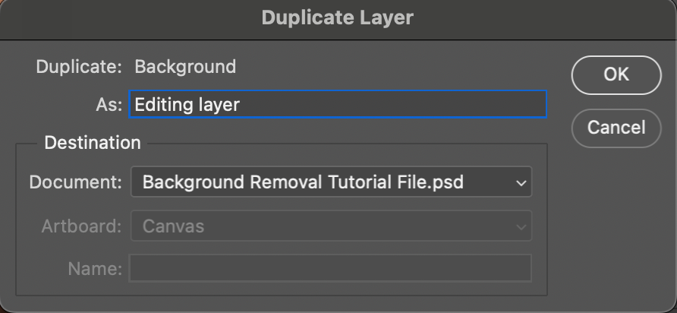Click the Duplicate Layer dialog title
This screenshot has width=677, height=313.
pyautogui.click(x=338, y=17)
